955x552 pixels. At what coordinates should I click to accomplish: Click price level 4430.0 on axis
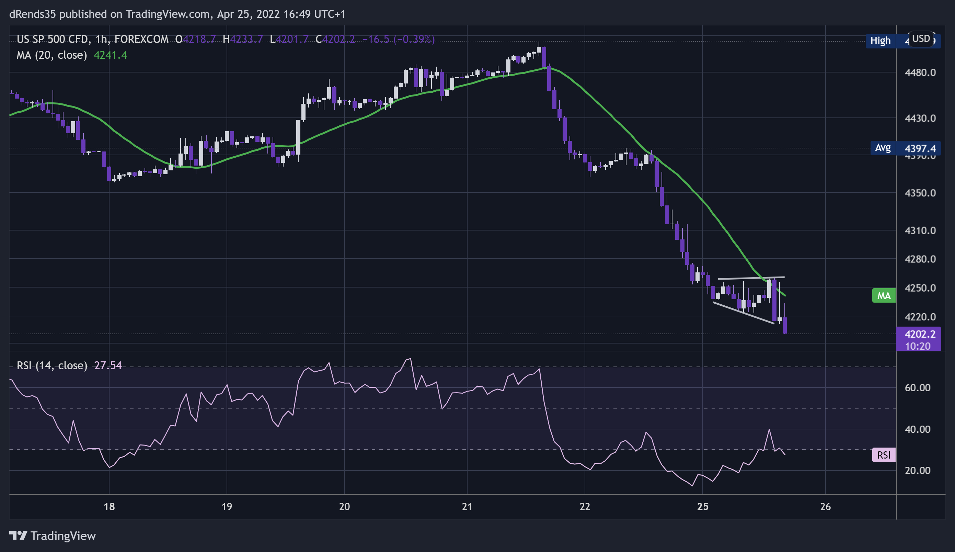click(920, 118)
